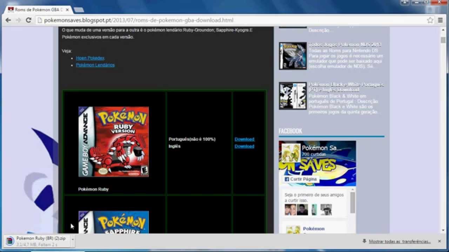This screenshot has width=449, height=252.
Task: Click the first friend avatar in Facebook widget
Action: pos(290,210)
